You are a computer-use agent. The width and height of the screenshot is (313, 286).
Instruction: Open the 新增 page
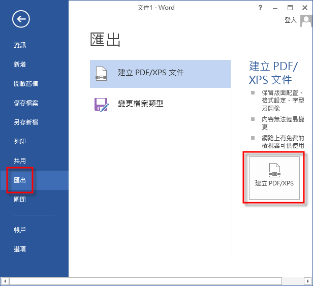pyautogui.click(x=20, y=65)
